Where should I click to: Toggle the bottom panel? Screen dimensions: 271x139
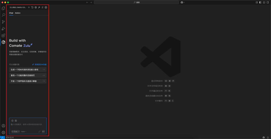point(264,3)
